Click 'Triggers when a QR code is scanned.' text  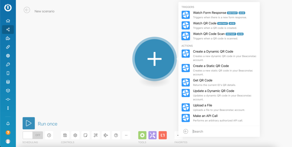pos(216,39)
